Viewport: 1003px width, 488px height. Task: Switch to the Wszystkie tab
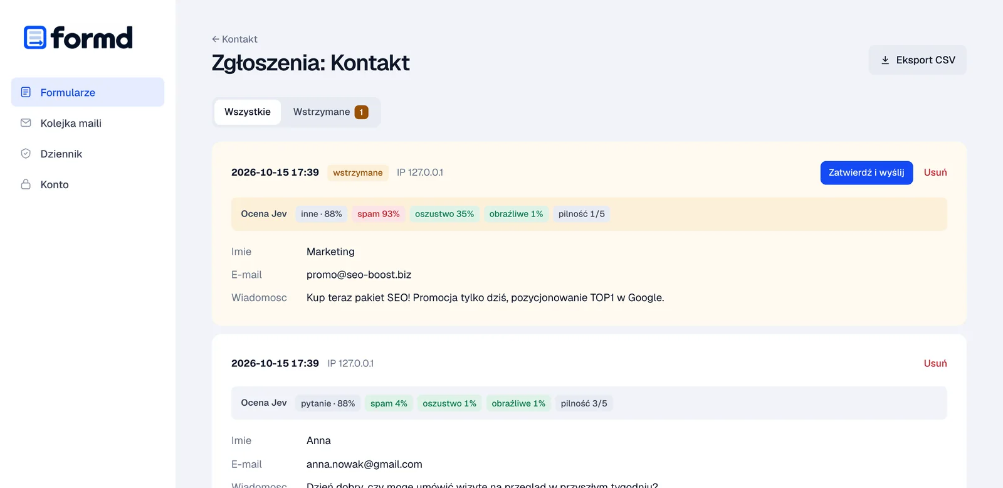click(x=248, y=112)
